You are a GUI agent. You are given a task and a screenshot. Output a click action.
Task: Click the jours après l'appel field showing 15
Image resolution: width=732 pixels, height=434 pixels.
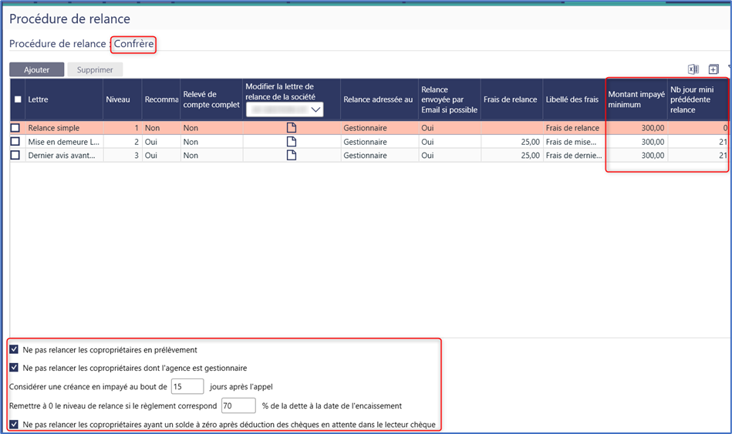point(187,386)
